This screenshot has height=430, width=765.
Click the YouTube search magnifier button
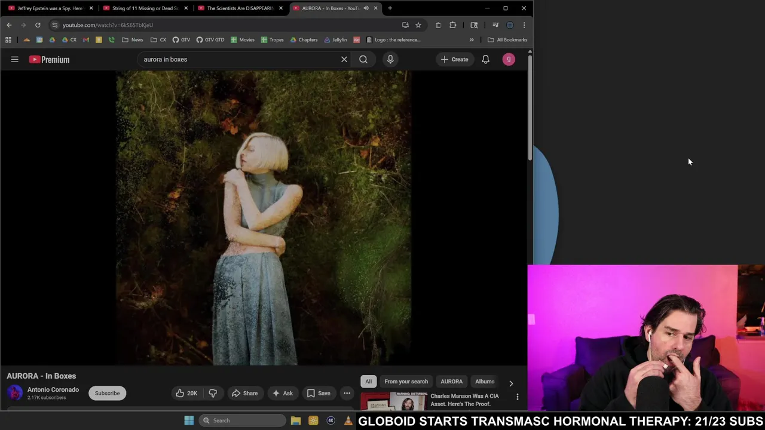point(363,59)
